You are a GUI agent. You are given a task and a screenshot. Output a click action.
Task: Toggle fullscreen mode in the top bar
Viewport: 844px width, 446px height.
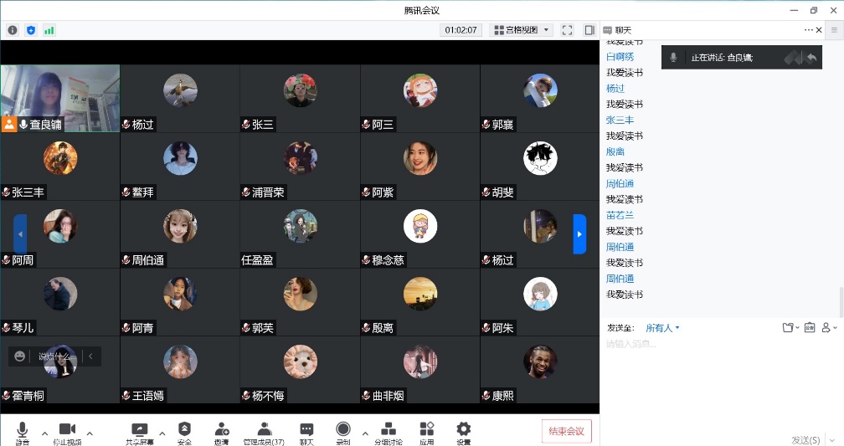pyautogui.click(x=567, y=30)
